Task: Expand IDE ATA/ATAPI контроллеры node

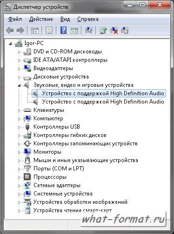Action: (x=19, y=60)
